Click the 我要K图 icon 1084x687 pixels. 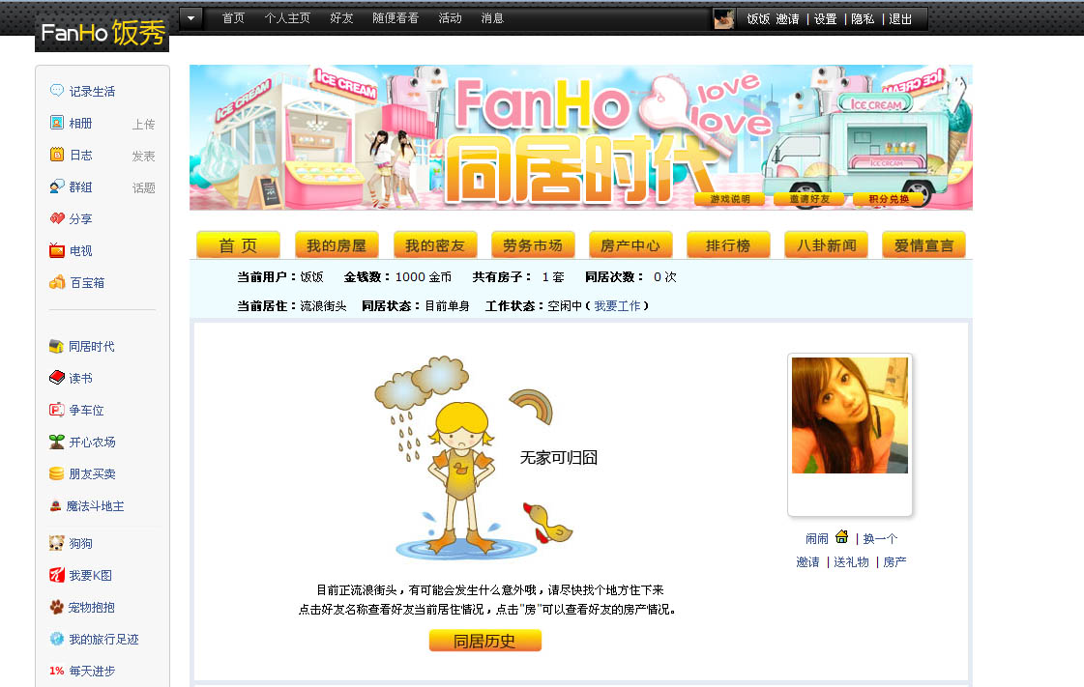point(57,575)
